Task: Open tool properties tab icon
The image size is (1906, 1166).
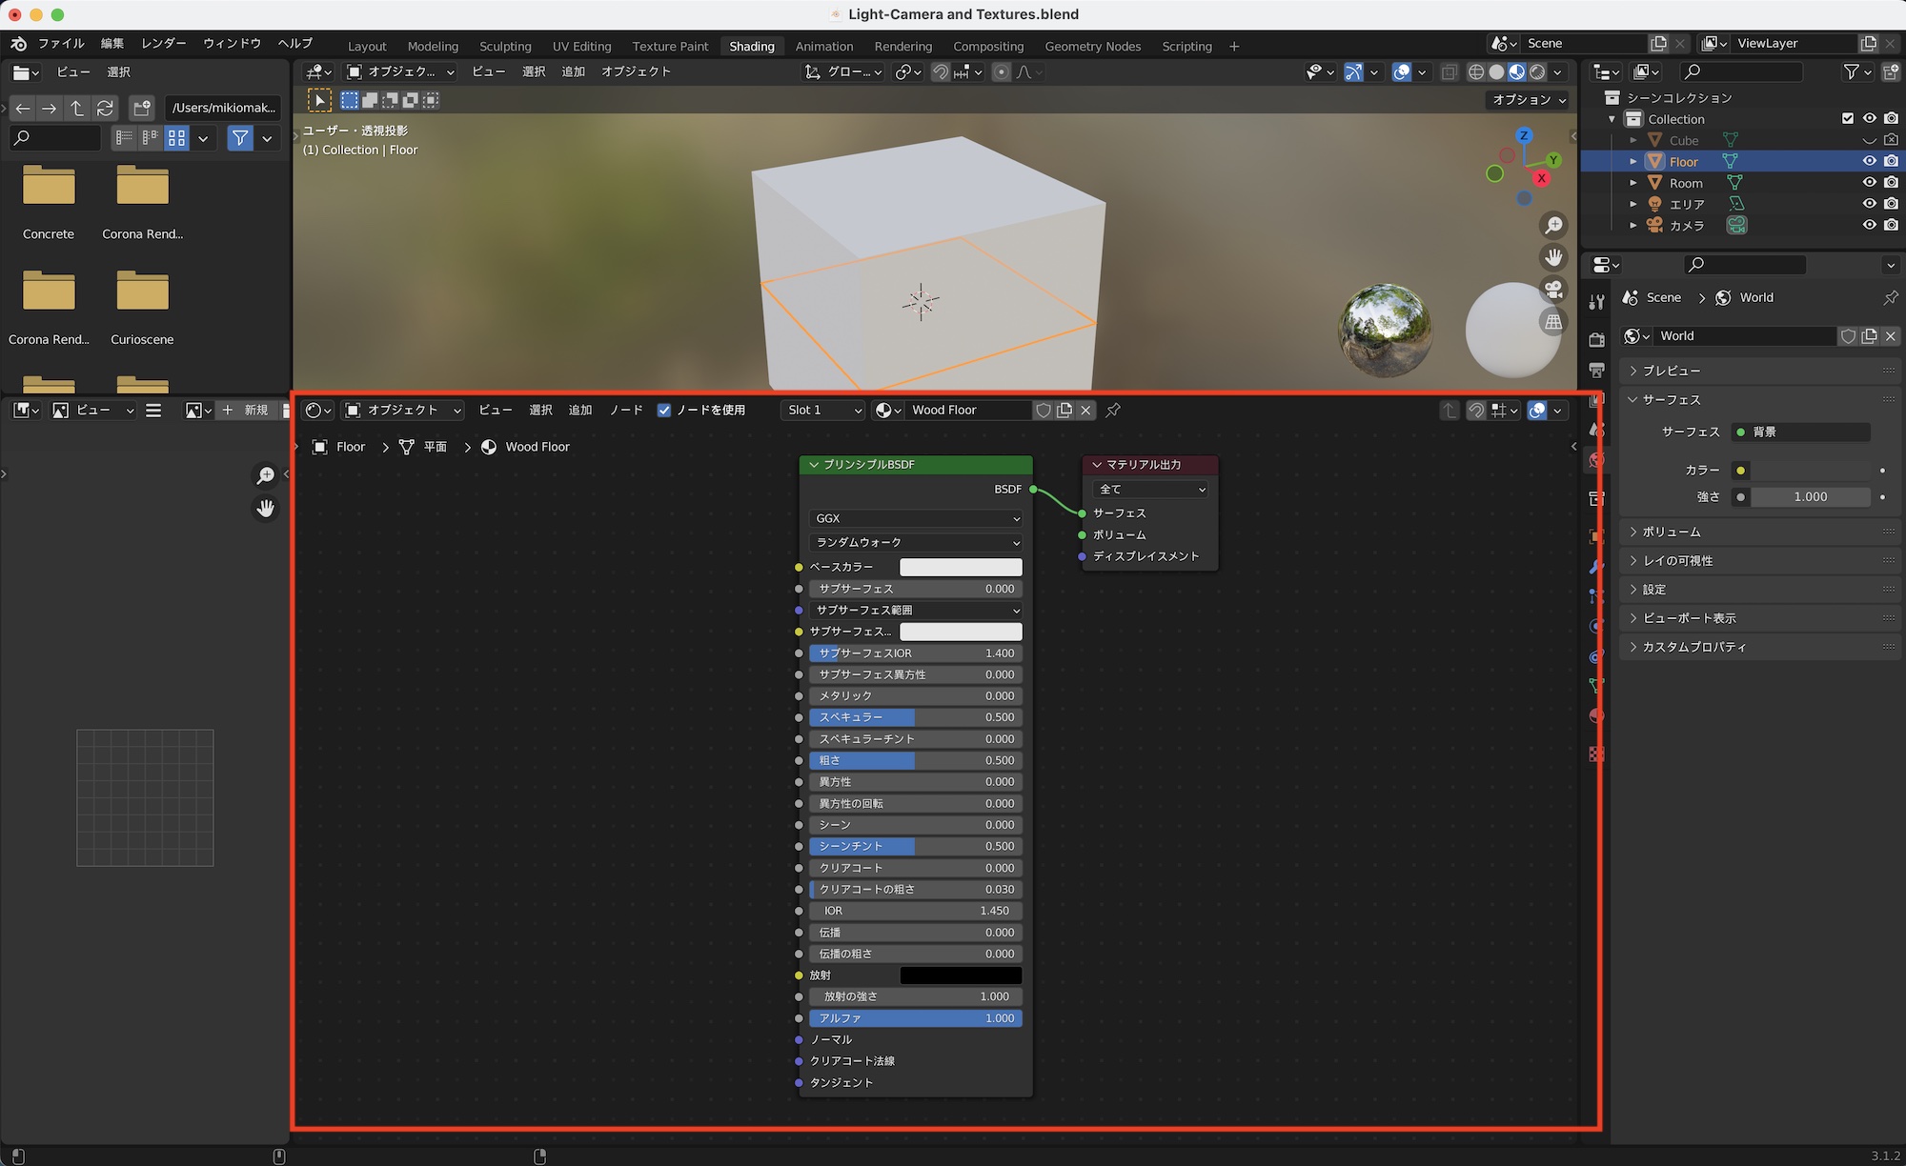Action: pyautogui.click(x=1596, y=302)
